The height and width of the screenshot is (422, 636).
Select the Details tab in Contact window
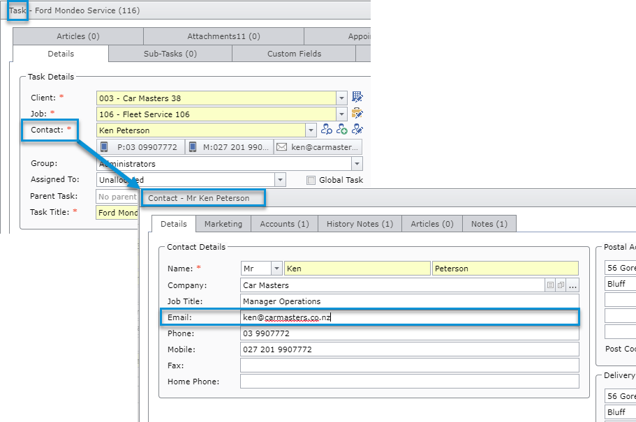point(174,224)
